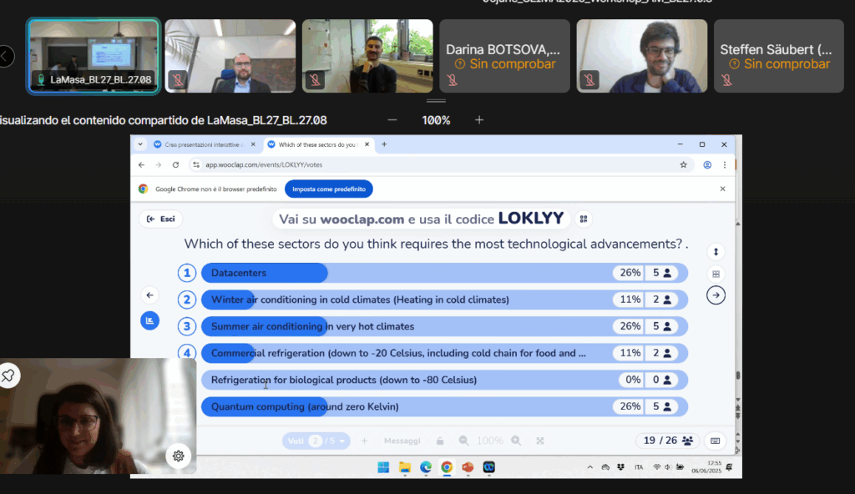Zoom in the Wooclap slide

[x=516, y=441]
